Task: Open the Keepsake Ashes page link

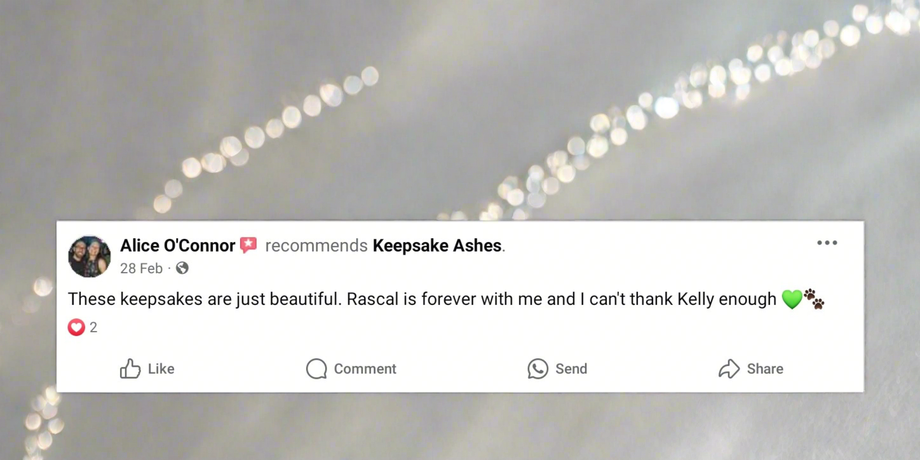Action: tap(437, 246)
